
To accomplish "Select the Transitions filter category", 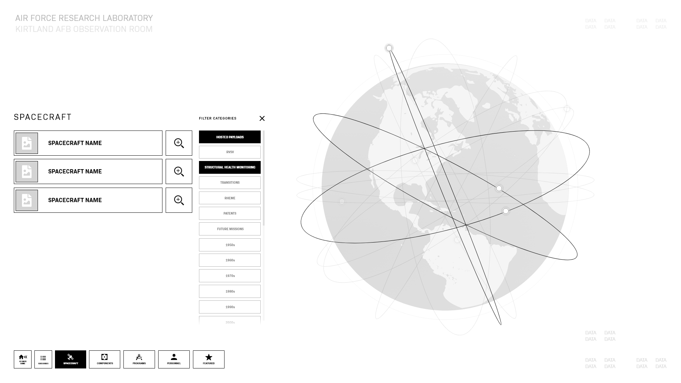I will pos(229,182).
